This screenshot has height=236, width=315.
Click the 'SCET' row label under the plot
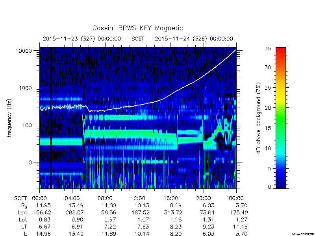[x=20, y=199]
